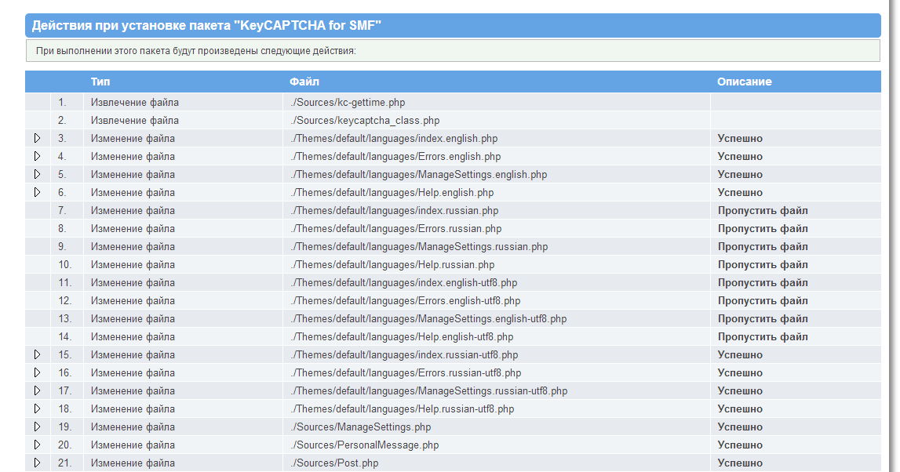Screen dimensions: 900x472
Task: Click Успешно status for index.english.php
Action: pos(740,138)
